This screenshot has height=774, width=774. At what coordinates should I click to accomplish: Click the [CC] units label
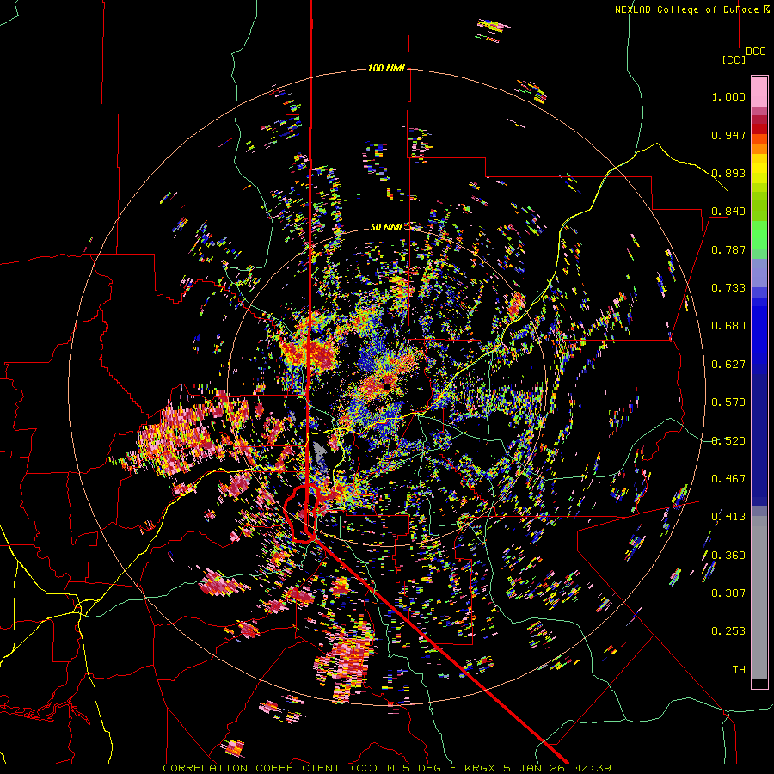click(734, 59)
